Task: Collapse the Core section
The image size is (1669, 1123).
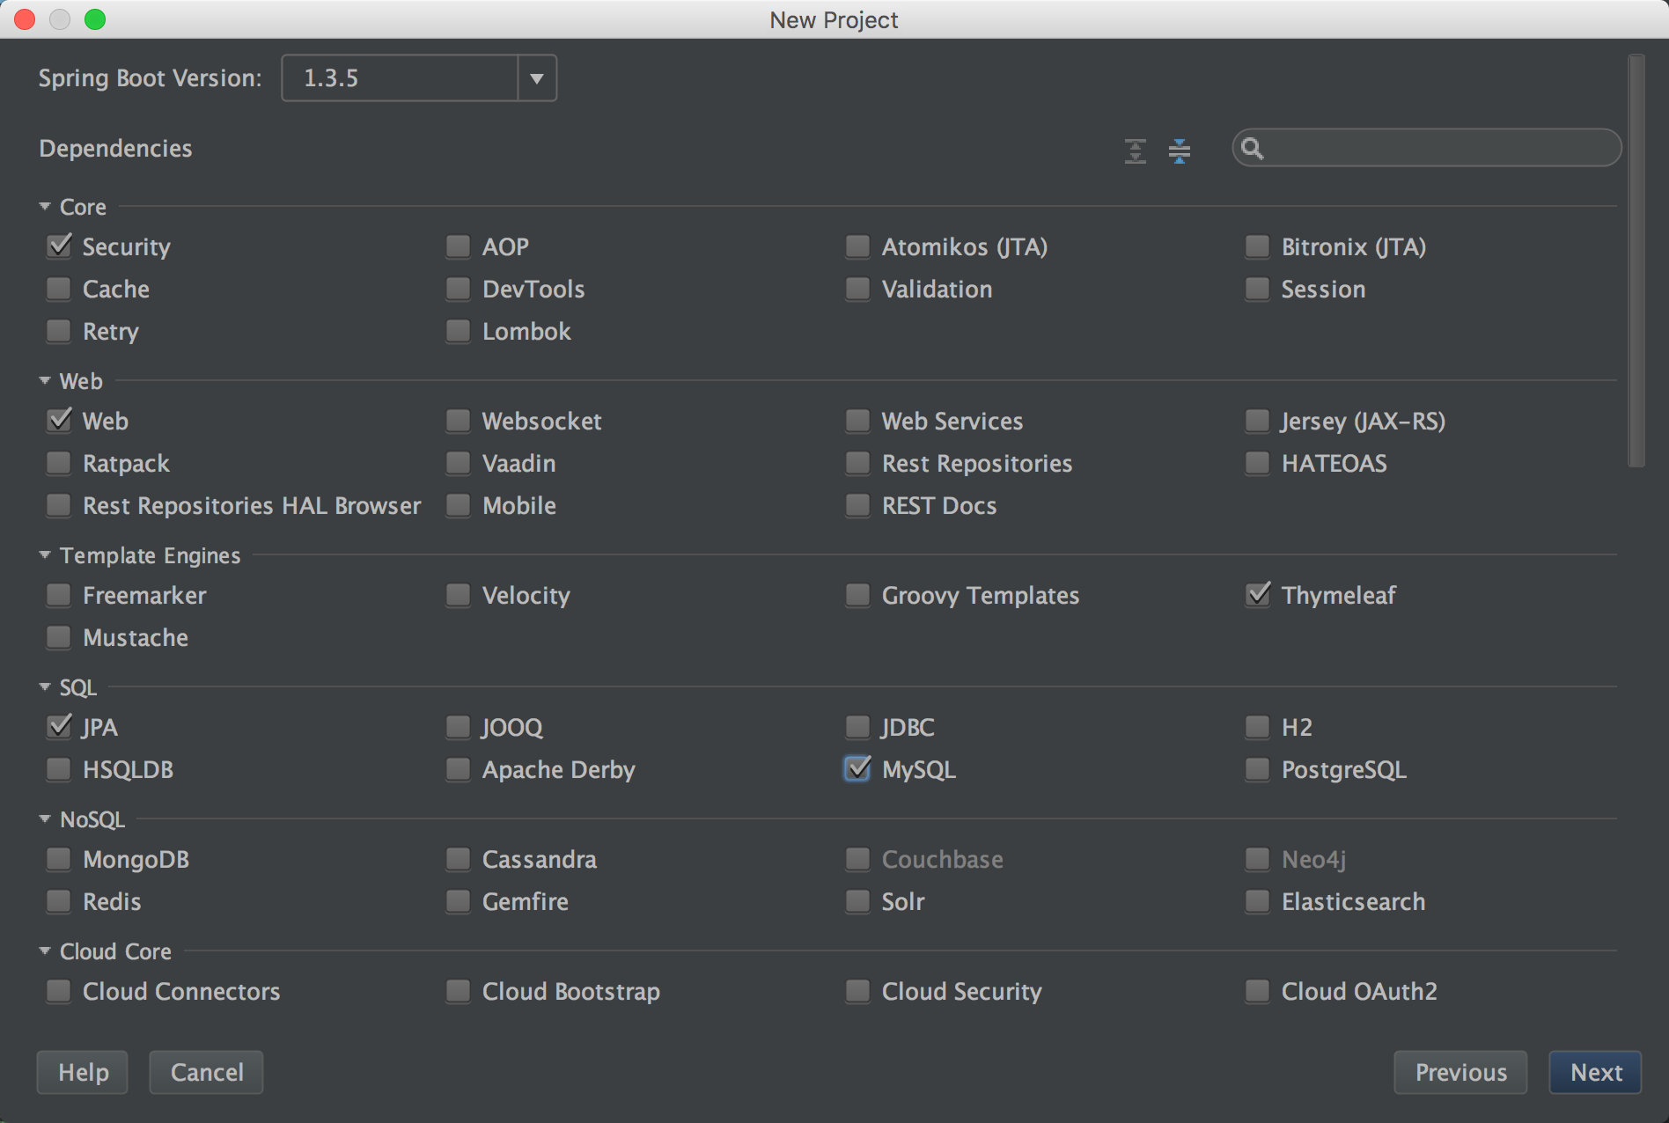Action: pyautogui.click(x=45, y=206)
